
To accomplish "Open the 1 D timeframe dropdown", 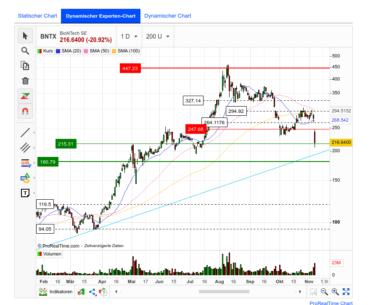I will (129, 36).
